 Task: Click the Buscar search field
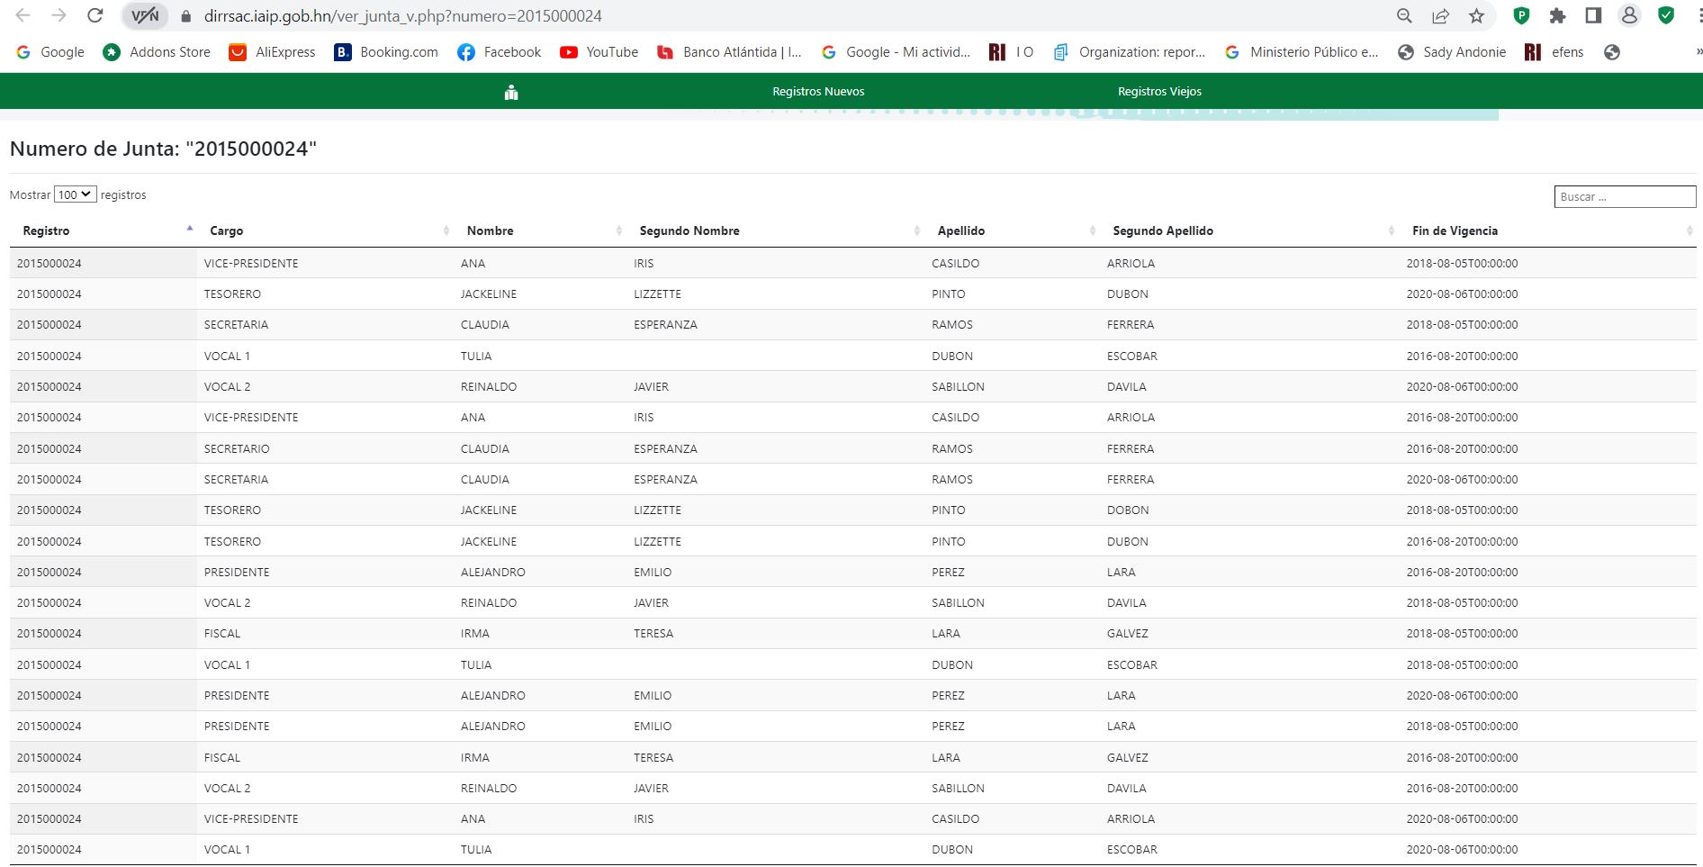pyautogui.click(x=1625, y=196)
